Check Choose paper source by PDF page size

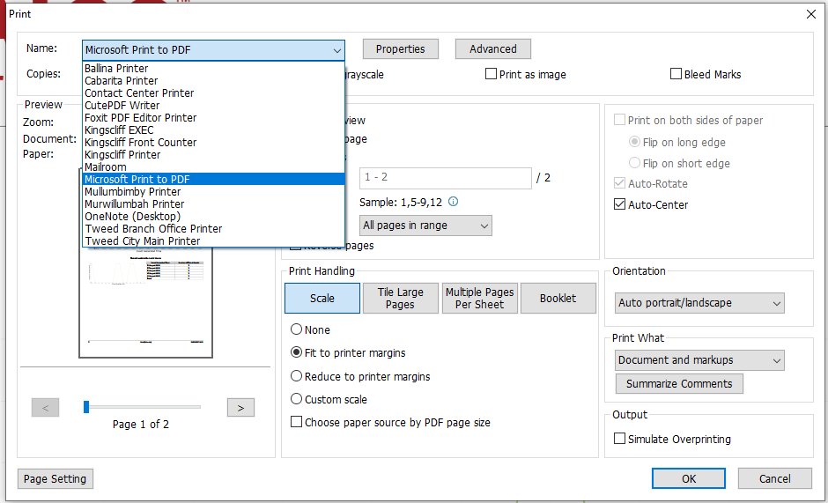[296, 422]
